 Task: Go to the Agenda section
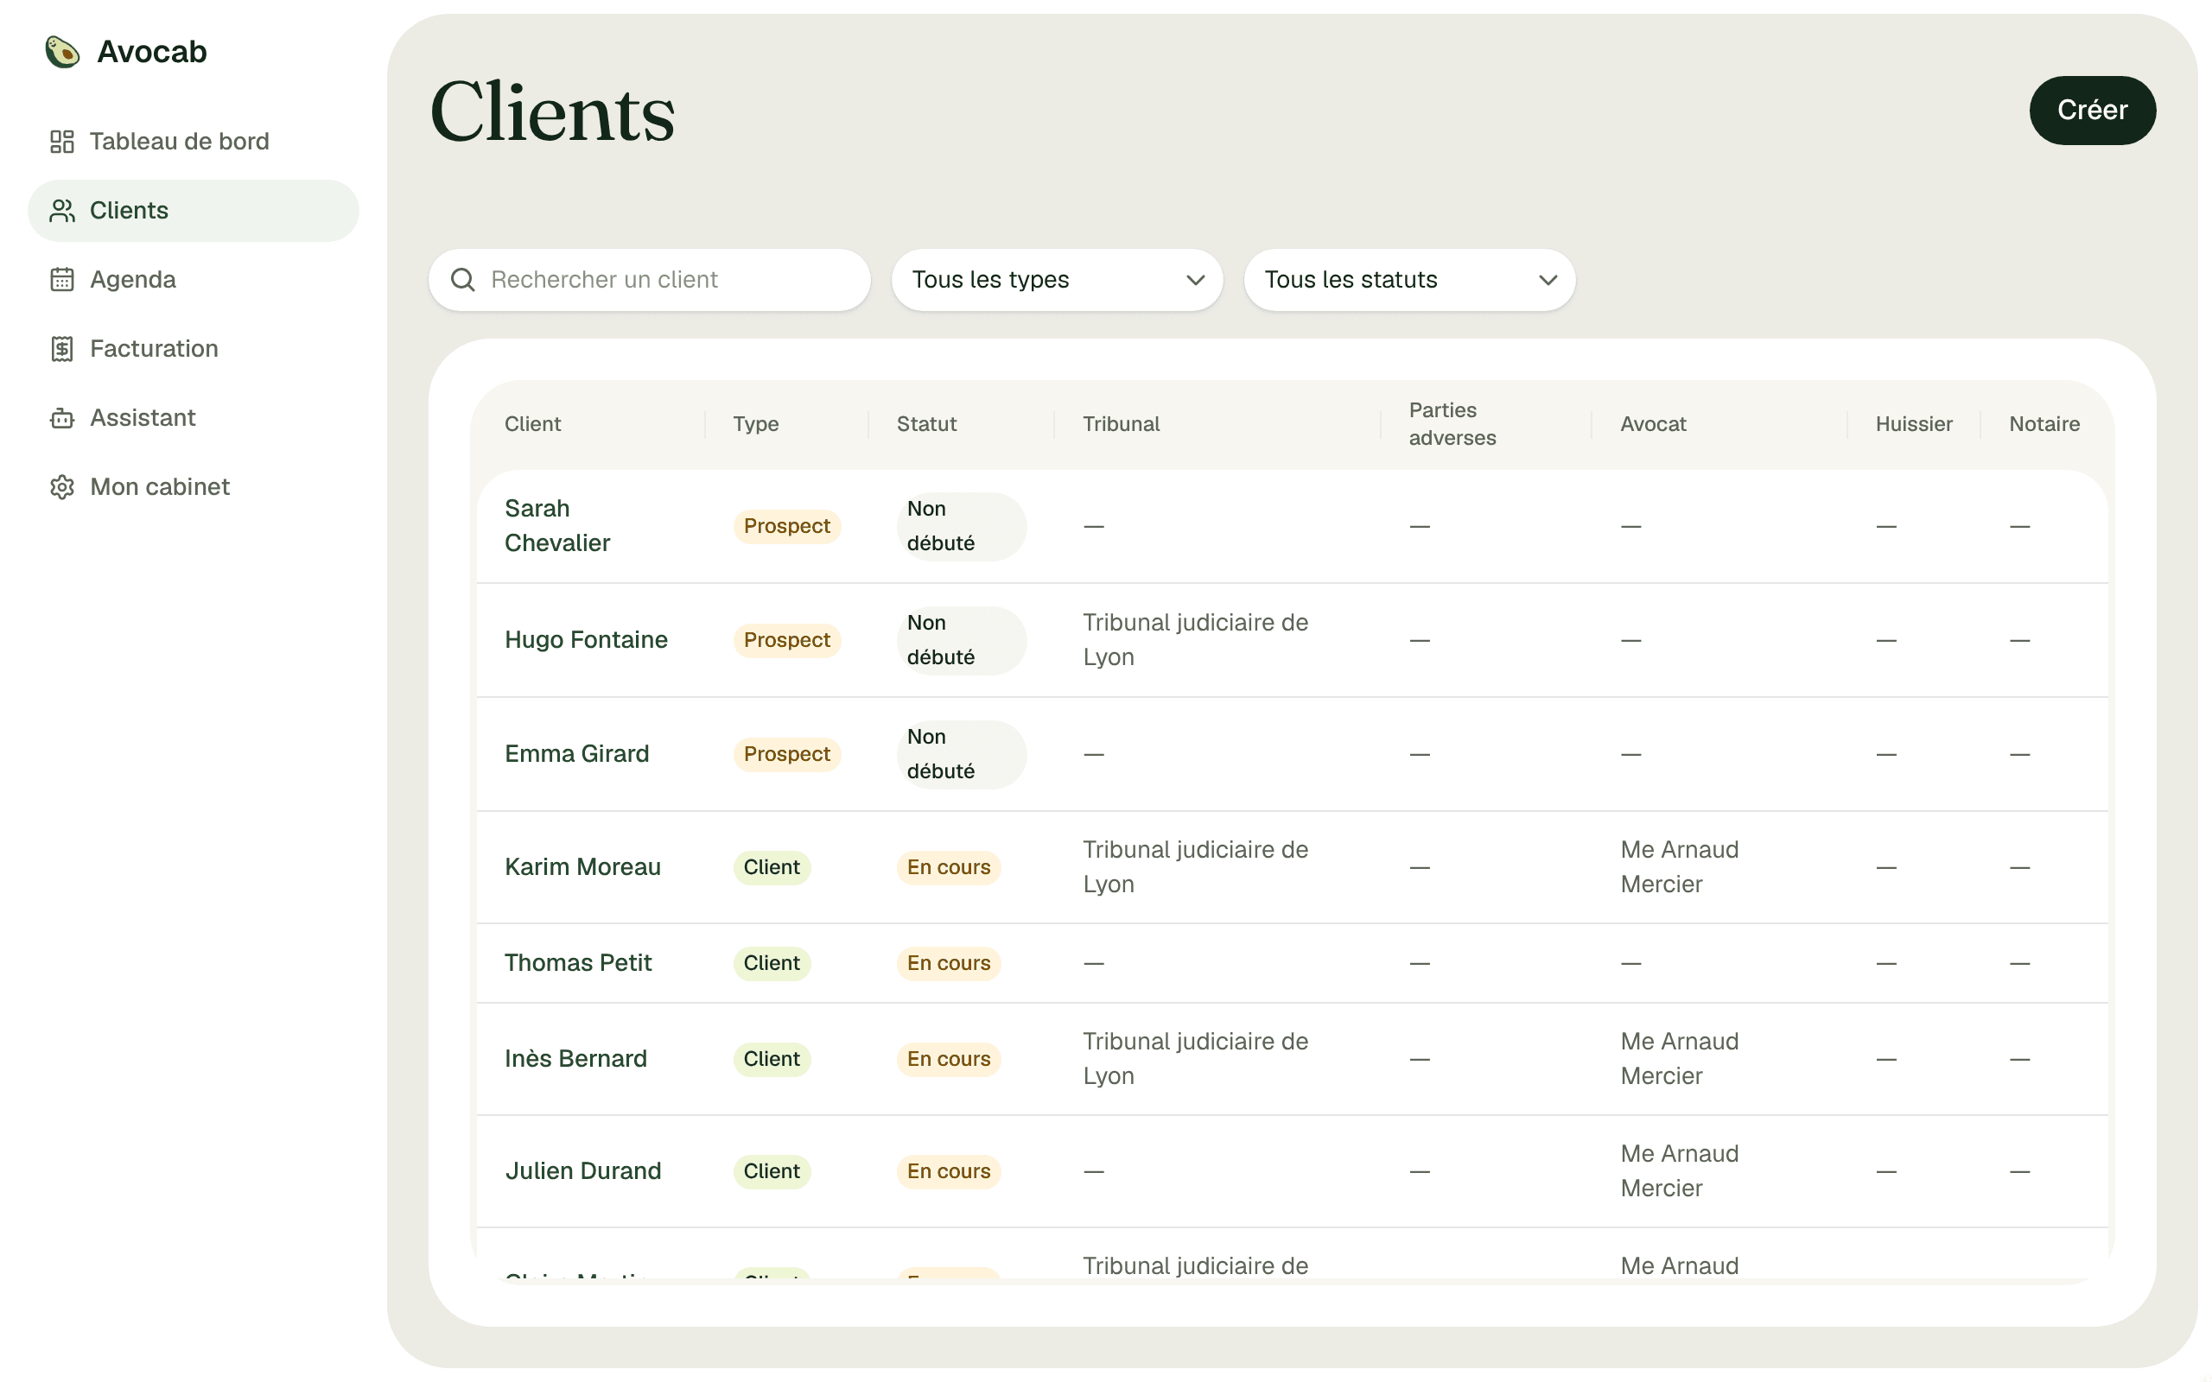pyautogui.click(x=193, y=280)
